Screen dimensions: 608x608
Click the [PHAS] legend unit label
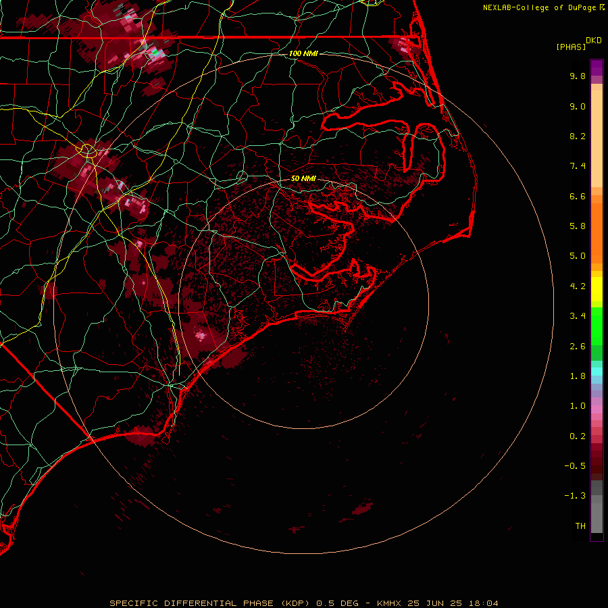coord(571,47)
